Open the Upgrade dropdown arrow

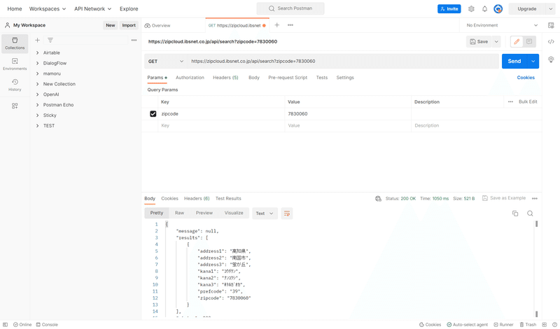pos(550,8)
